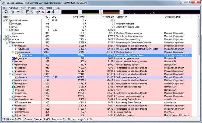Collapse the svchost.exe PID 1088 node
The height and width of the screenshot is (123, 202).
pyautogui.click(x=10, y=74)
